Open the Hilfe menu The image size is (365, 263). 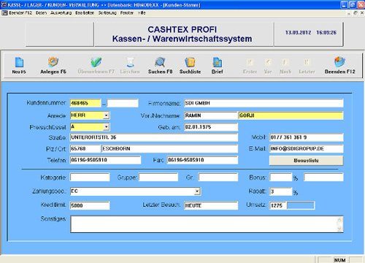pyautogui.click(x=142, y=13)
